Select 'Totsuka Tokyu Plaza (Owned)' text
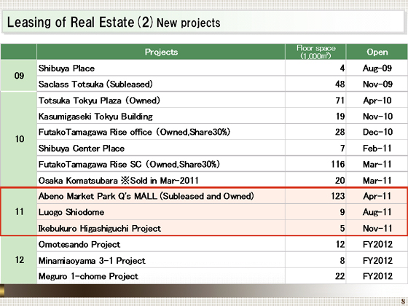408x306 pixels. coord(99,101)
